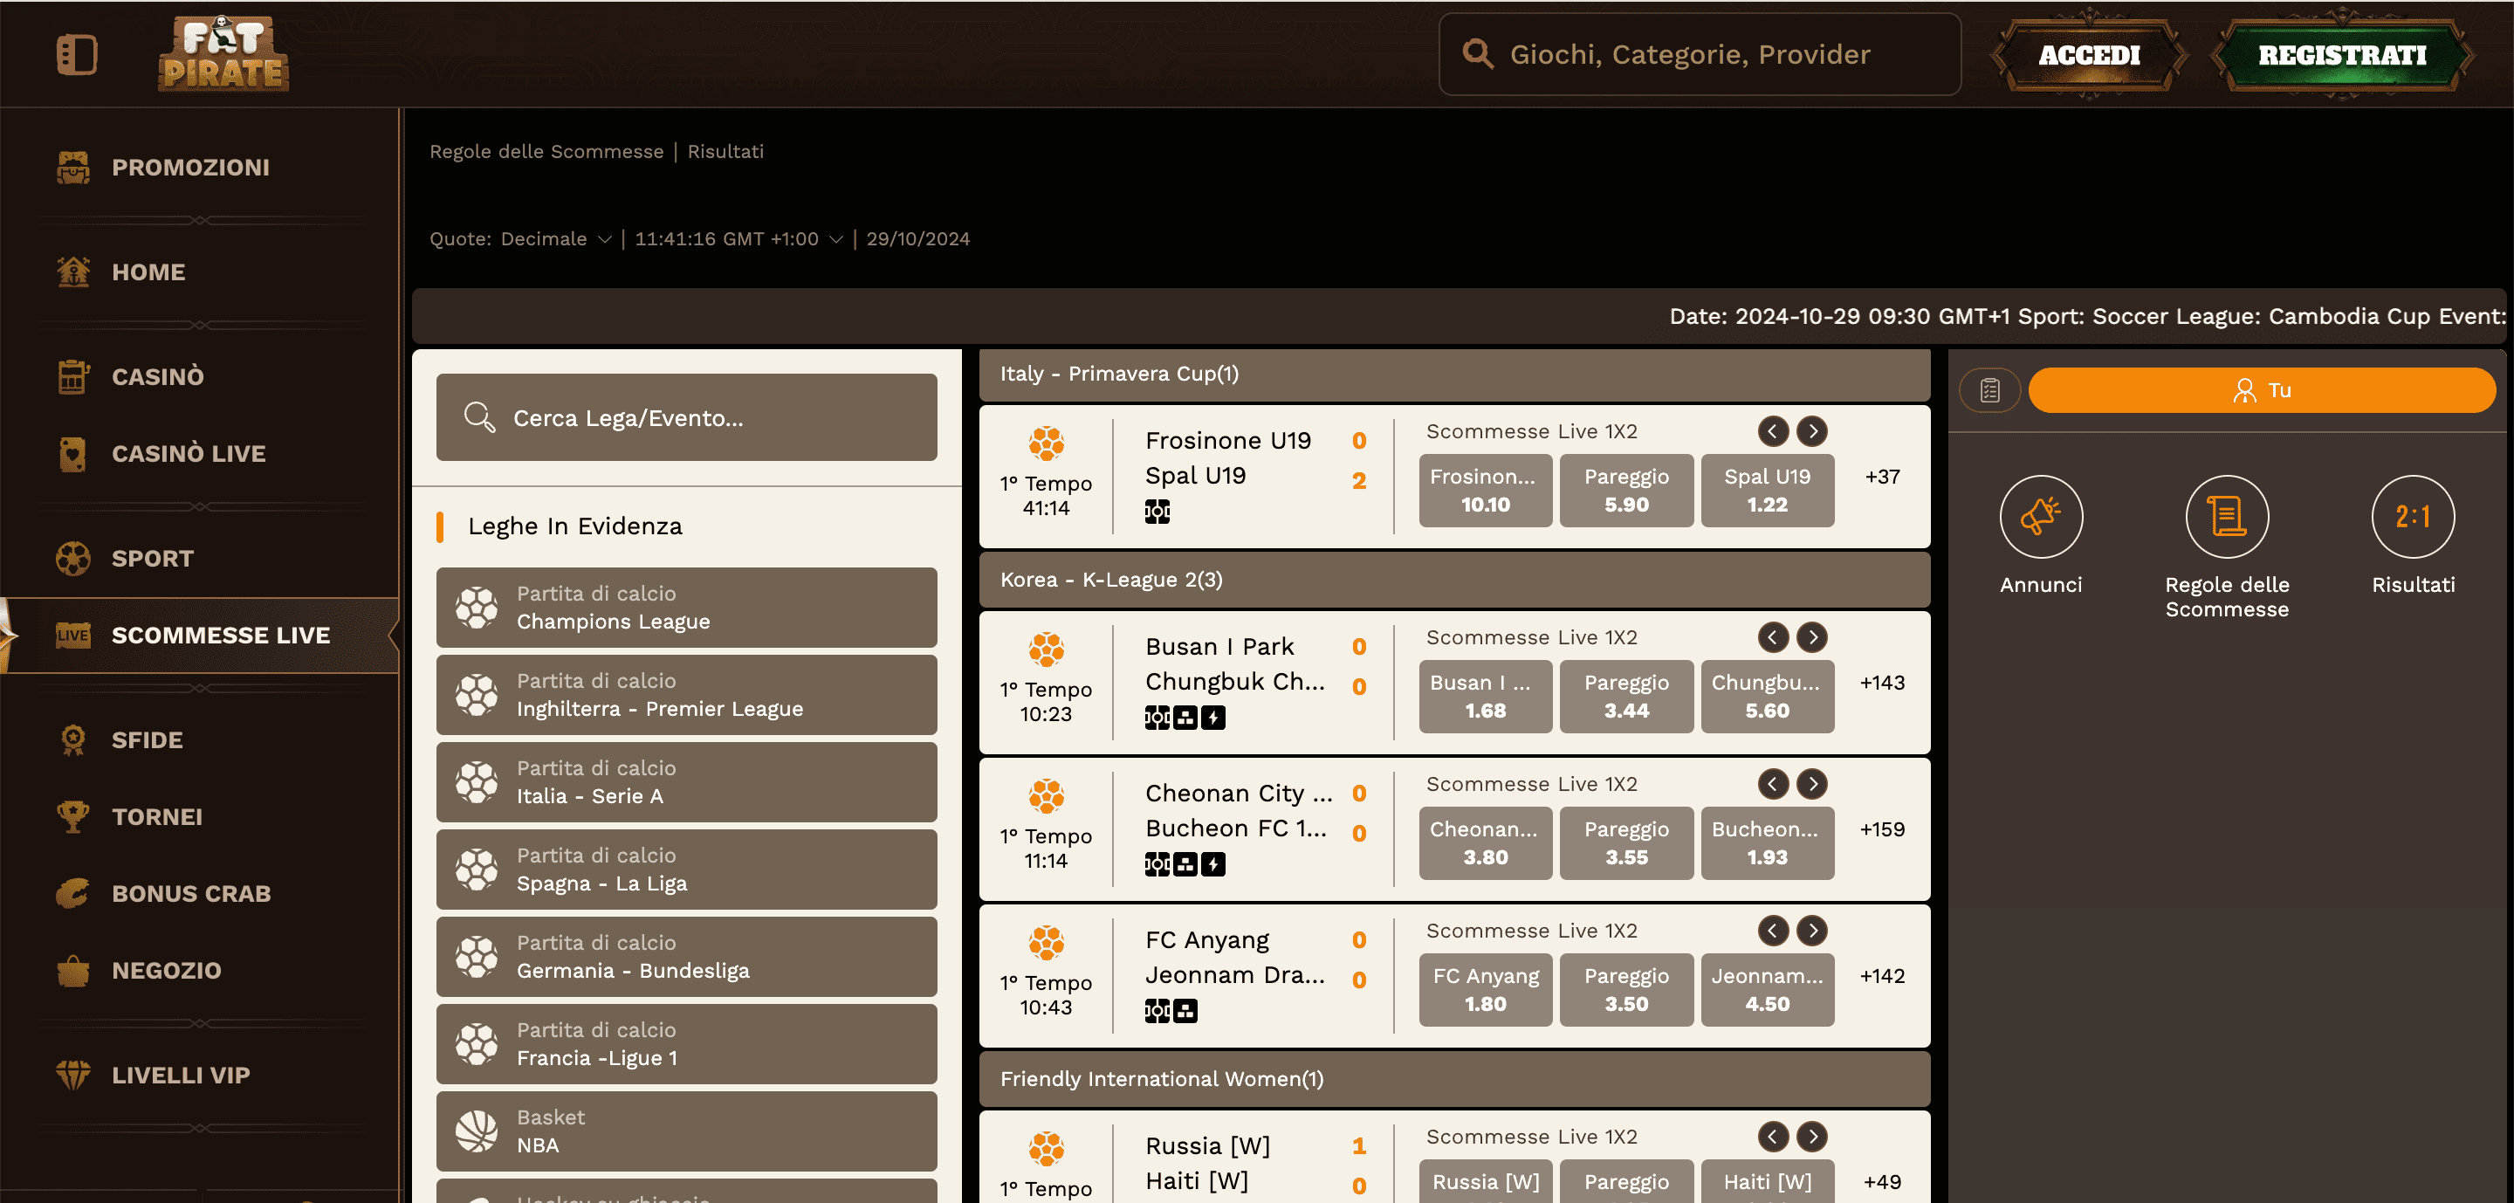Open Livelli VIP diamond icon

pyautogui.click(x=72, y=1074)
